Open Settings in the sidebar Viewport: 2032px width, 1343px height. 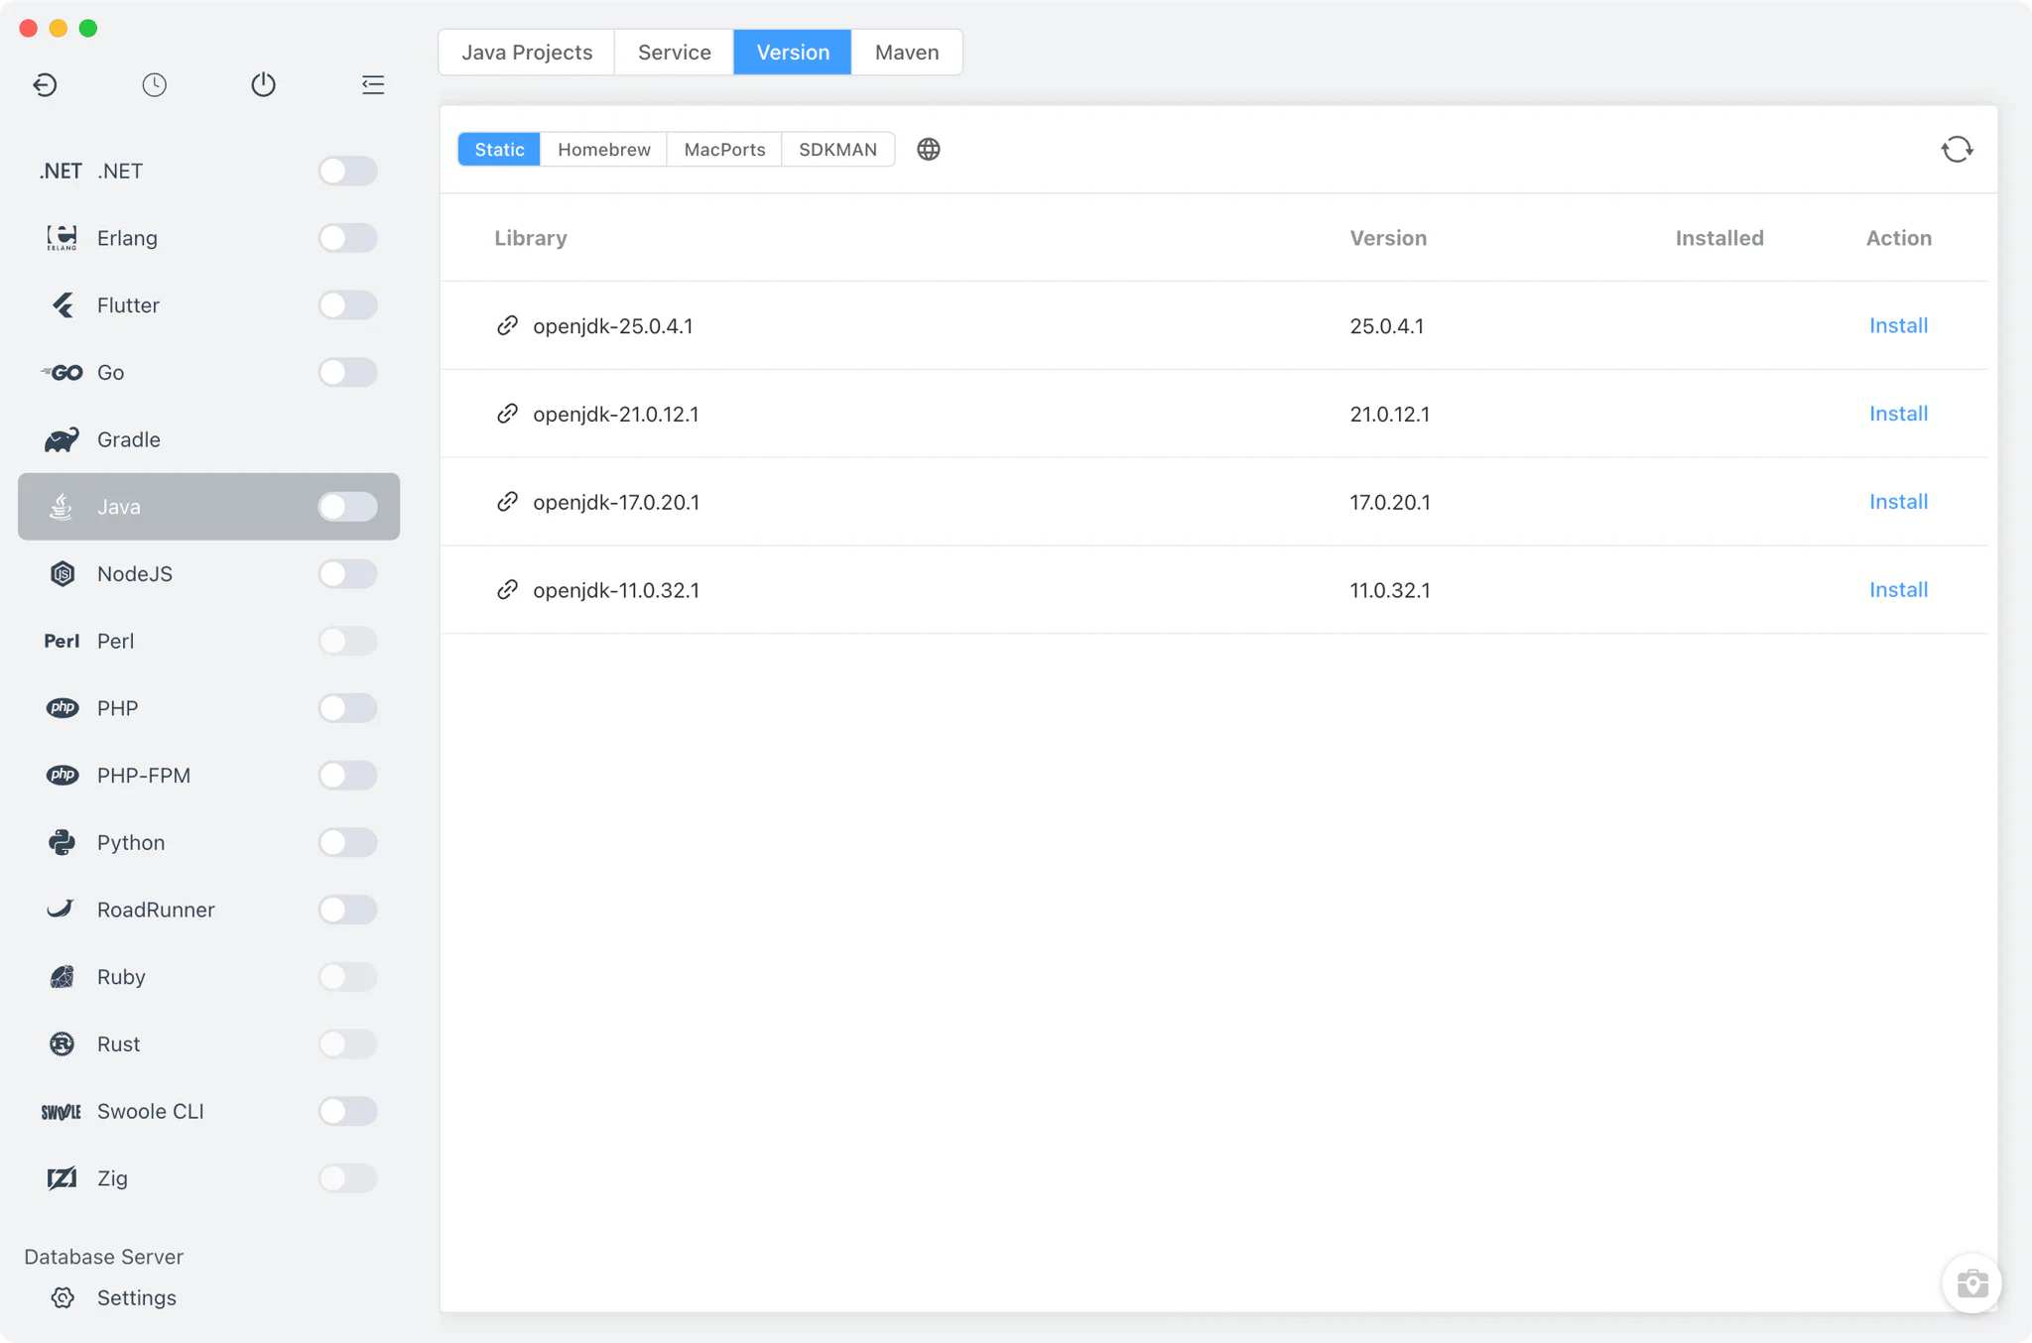(137, 1297)
